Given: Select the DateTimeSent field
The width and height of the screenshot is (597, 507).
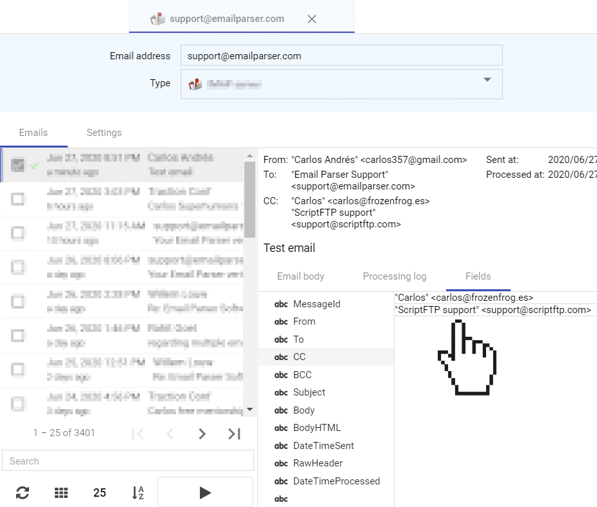Looking at the screenshot, I should coord(326,446).
